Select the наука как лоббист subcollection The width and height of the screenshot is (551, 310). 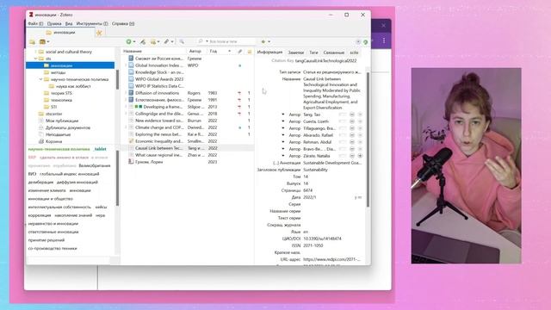tap(73, 86)
